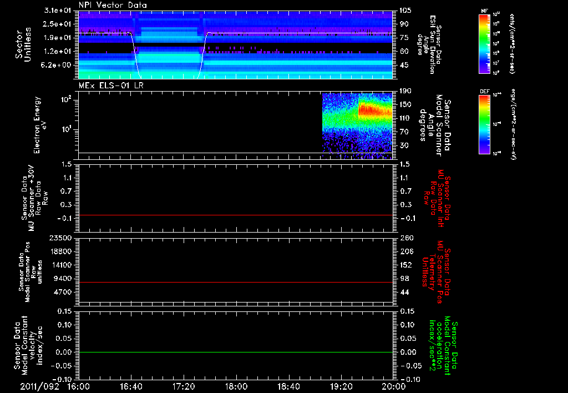Image resolution: width=568 pixels, height=393 pixels.
Task: Click the NPI Vector Data panel title
Action: tap(113, 5)
